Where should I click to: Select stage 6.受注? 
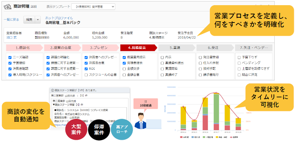click(215, 48)
